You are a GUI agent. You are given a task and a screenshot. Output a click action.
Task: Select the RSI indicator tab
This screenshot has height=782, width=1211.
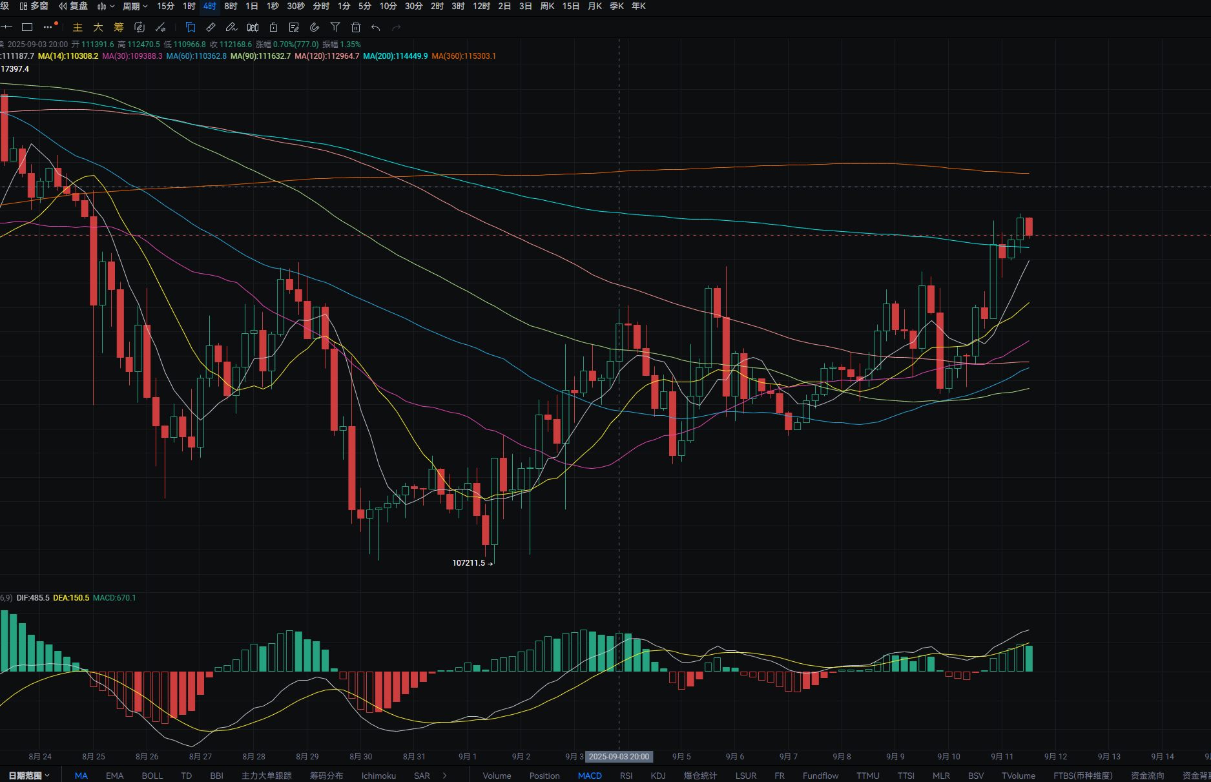626,776
